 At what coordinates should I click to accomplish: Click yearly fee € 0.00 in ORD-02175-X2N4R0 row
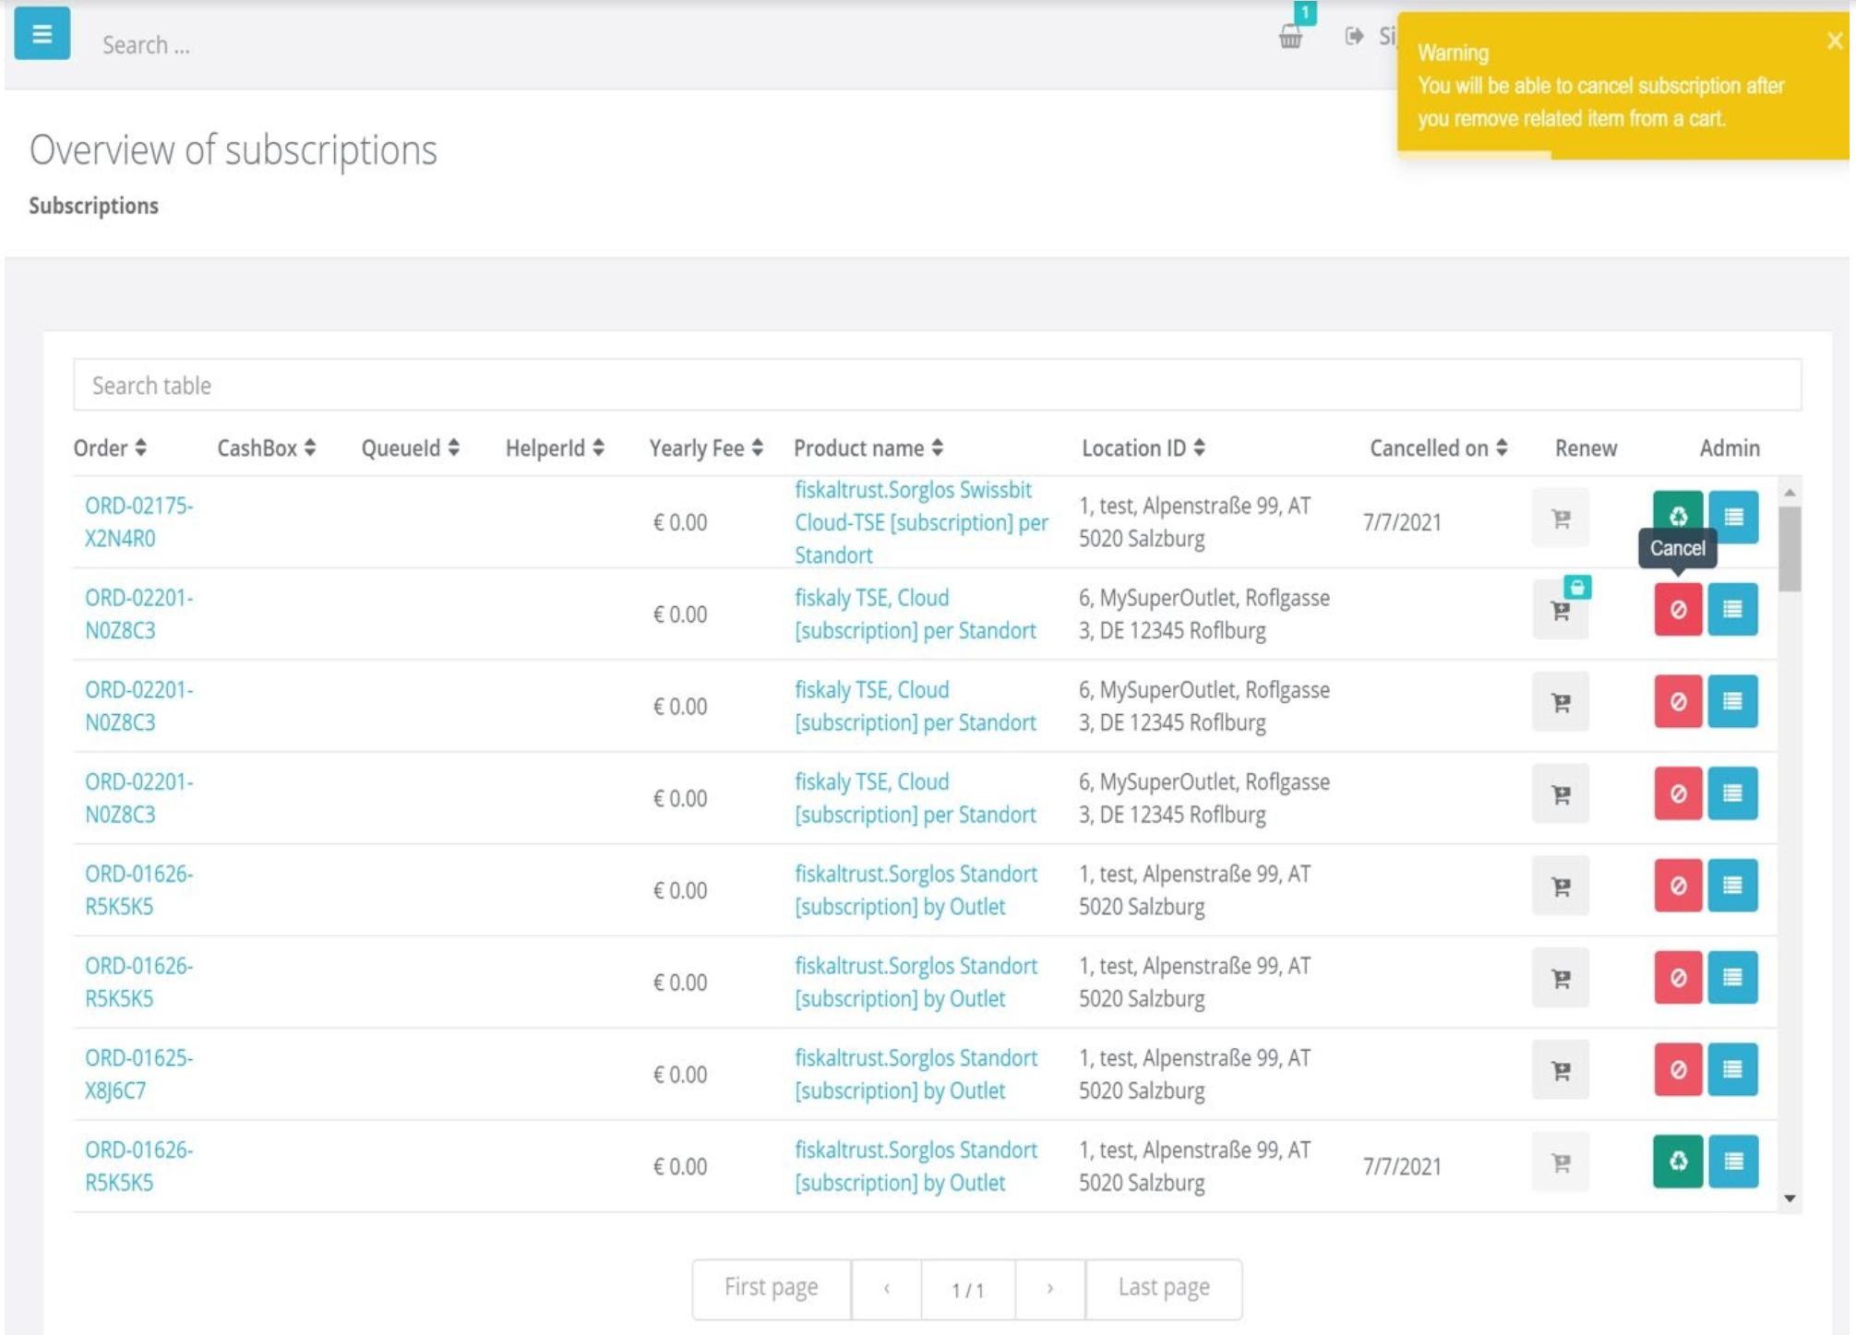(680, 522)
